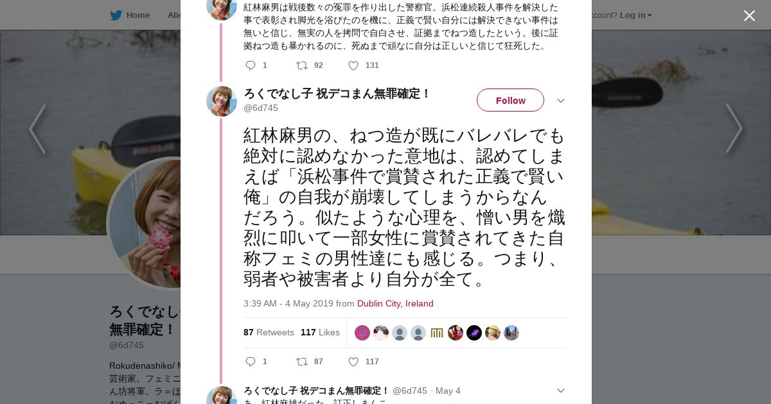
Task: Open the Dublin City, Ireland location link
Action: click(x=395, y=303)
